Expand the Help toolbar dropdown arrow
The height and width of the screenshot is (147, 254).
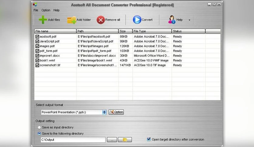189,20
